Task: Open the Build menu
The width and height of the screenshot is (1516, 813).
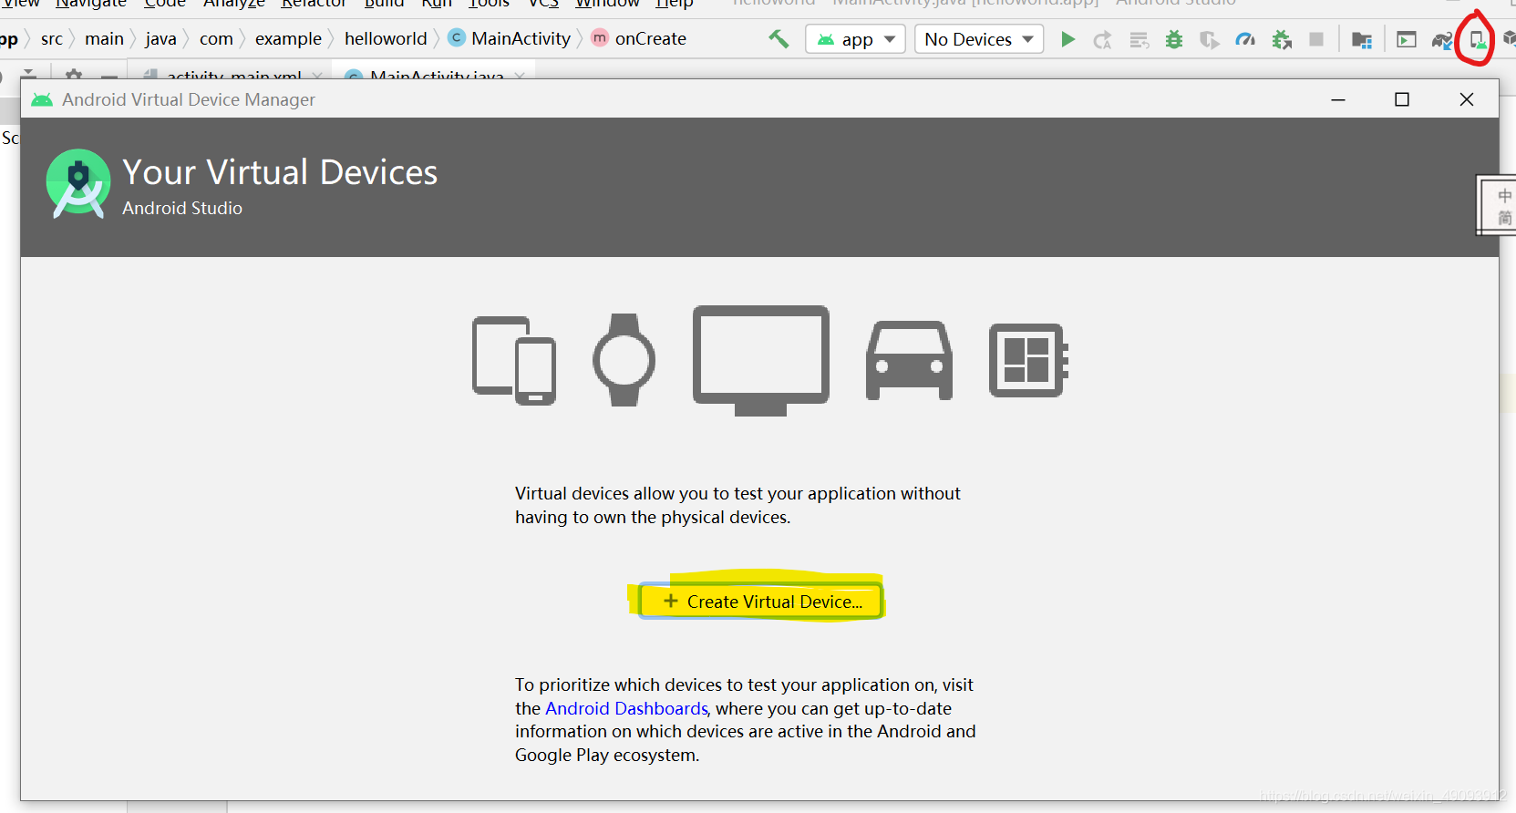Action: [x=385, y=4]
